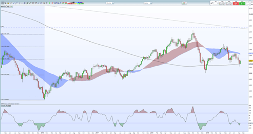Click the green Buy price button
This screenshot has height=134, width=253.
(x=242, y=4)
